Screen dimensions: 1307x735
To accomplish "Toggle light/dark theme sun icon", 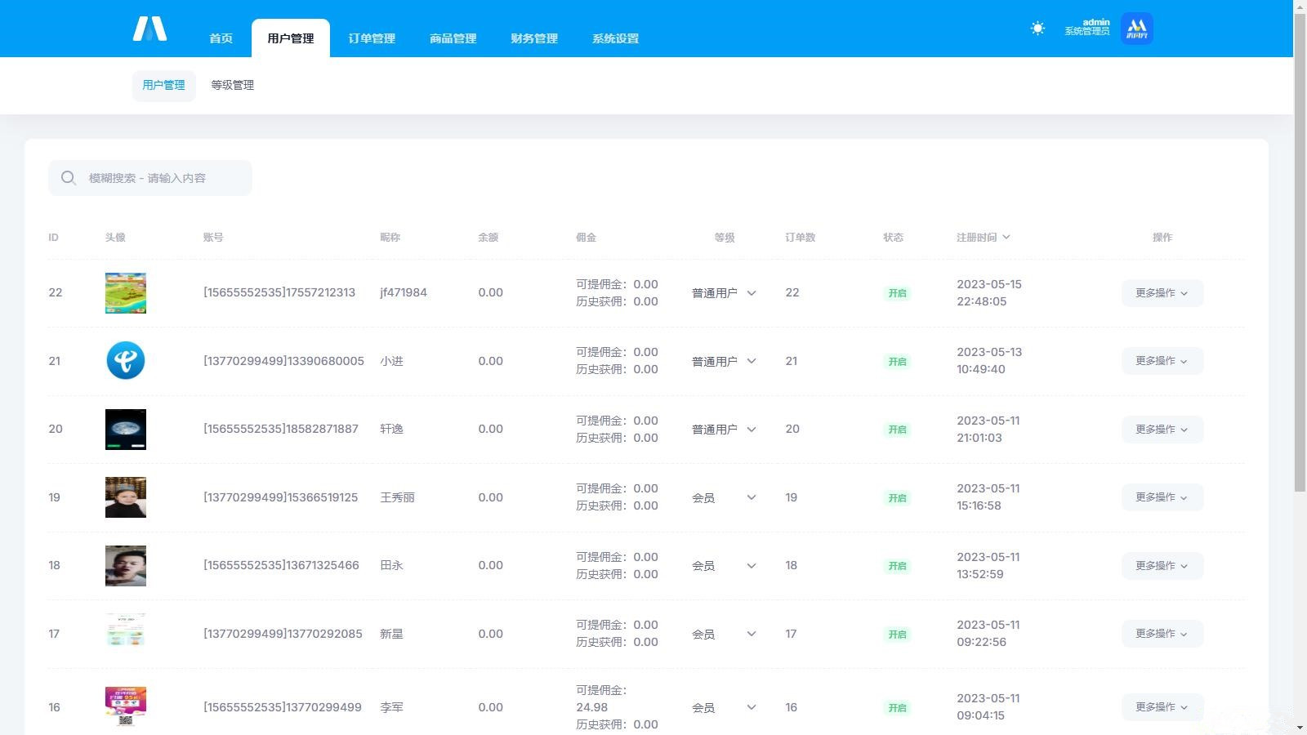I will (x=1037, y=29).
